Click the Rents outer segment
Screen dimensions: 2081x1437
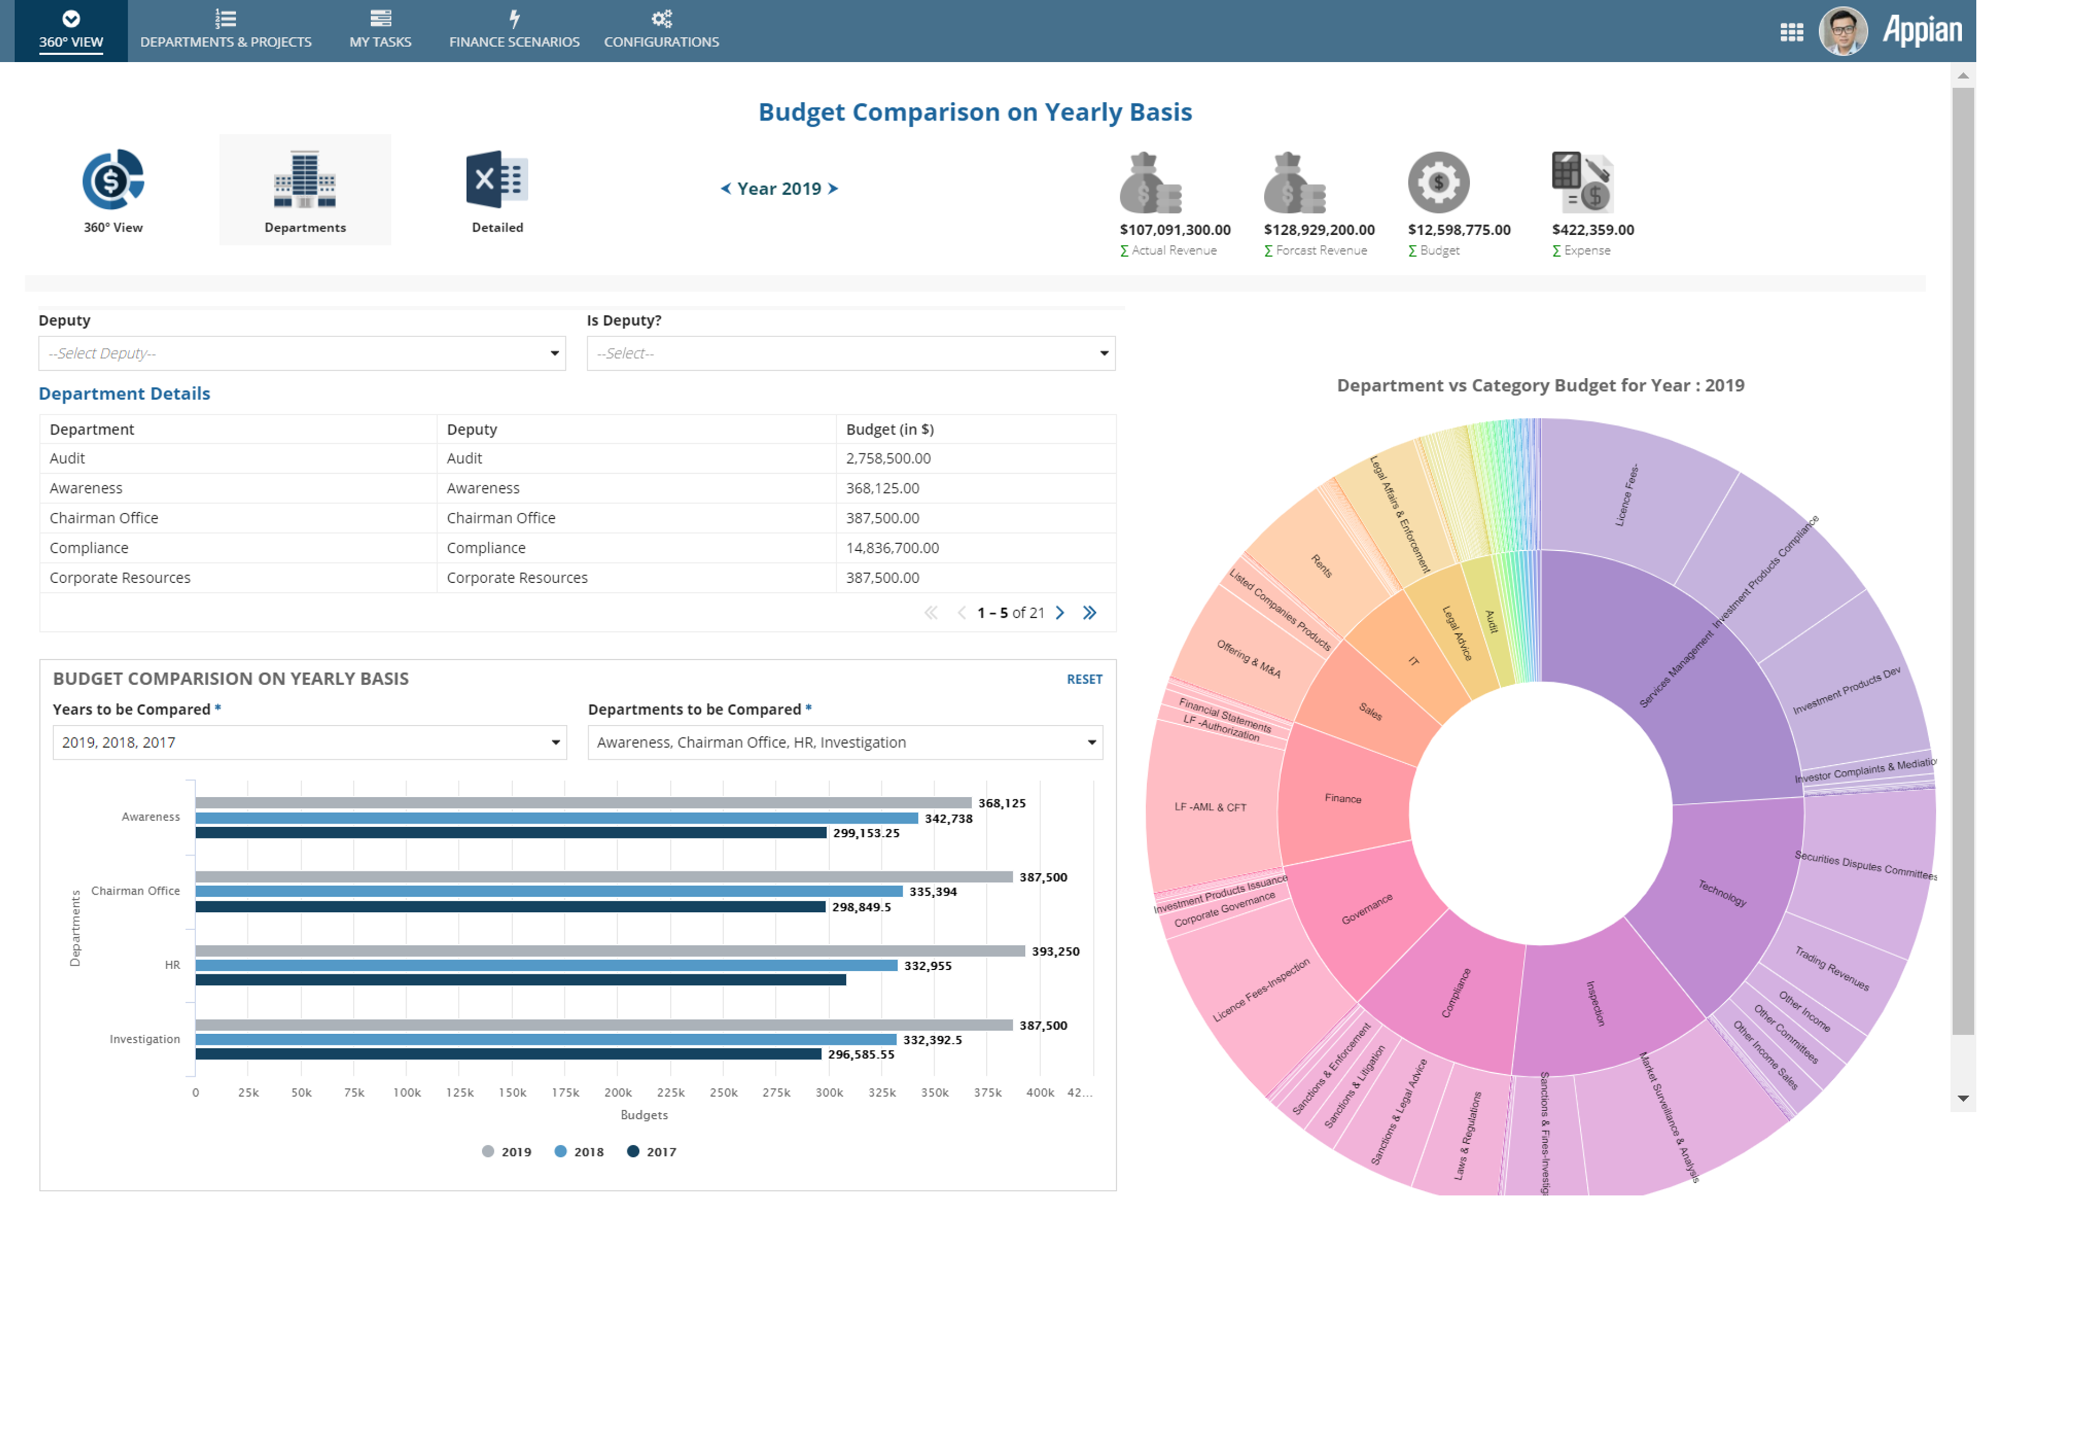[x=1321, y=566]
